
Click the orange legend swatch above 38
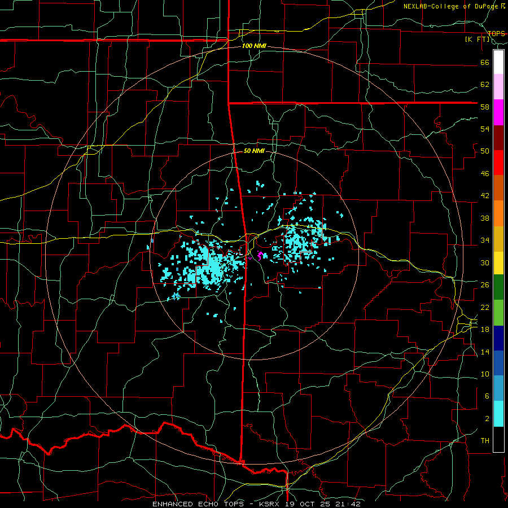498,213
